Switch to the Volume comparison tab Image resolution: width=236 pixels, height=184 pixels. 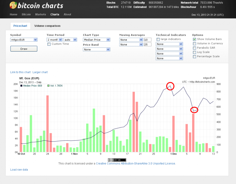pos(47,26)
